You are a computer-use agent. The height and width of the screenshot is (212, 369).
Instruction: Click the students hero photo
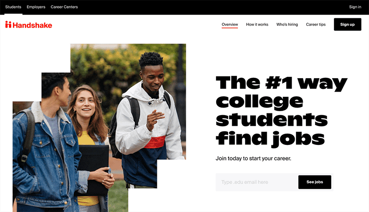point(99,128)
